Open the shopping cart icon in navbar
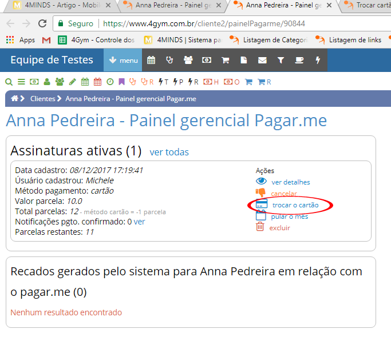The width and height of the screenshot is (391, 353). click(225, 60)
